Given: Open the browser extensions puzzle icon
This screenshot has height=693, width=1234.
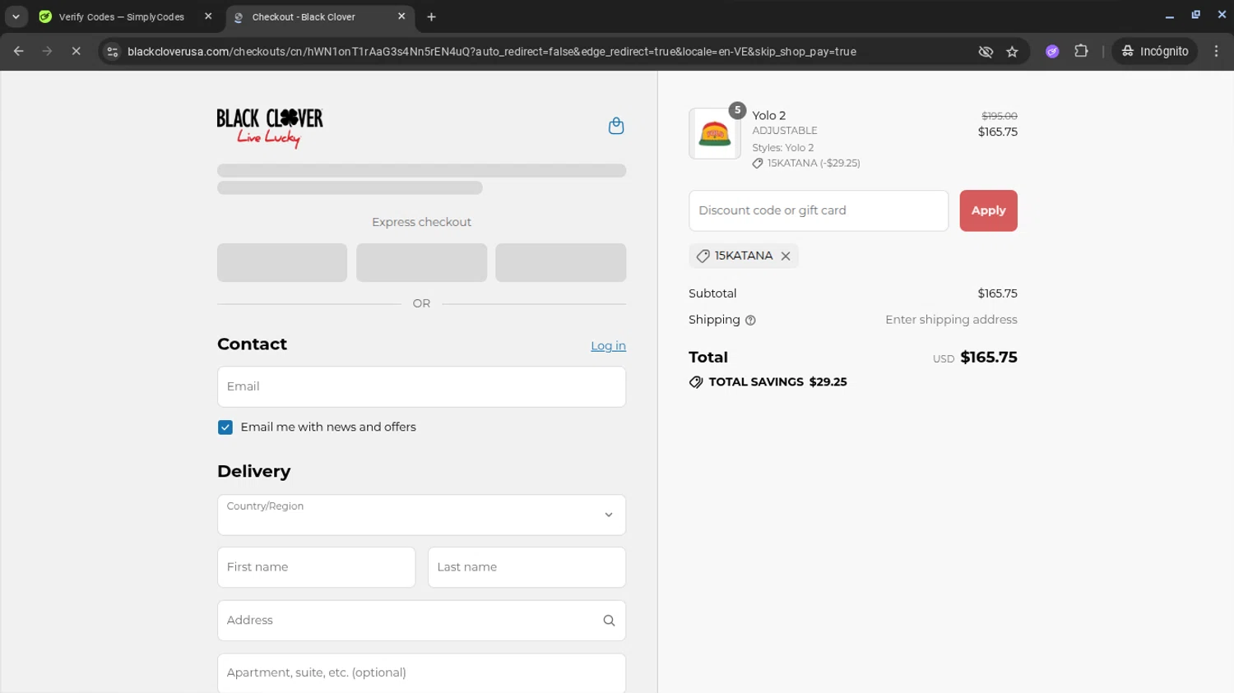Looking at the screenshot, I should [1081, 51].
